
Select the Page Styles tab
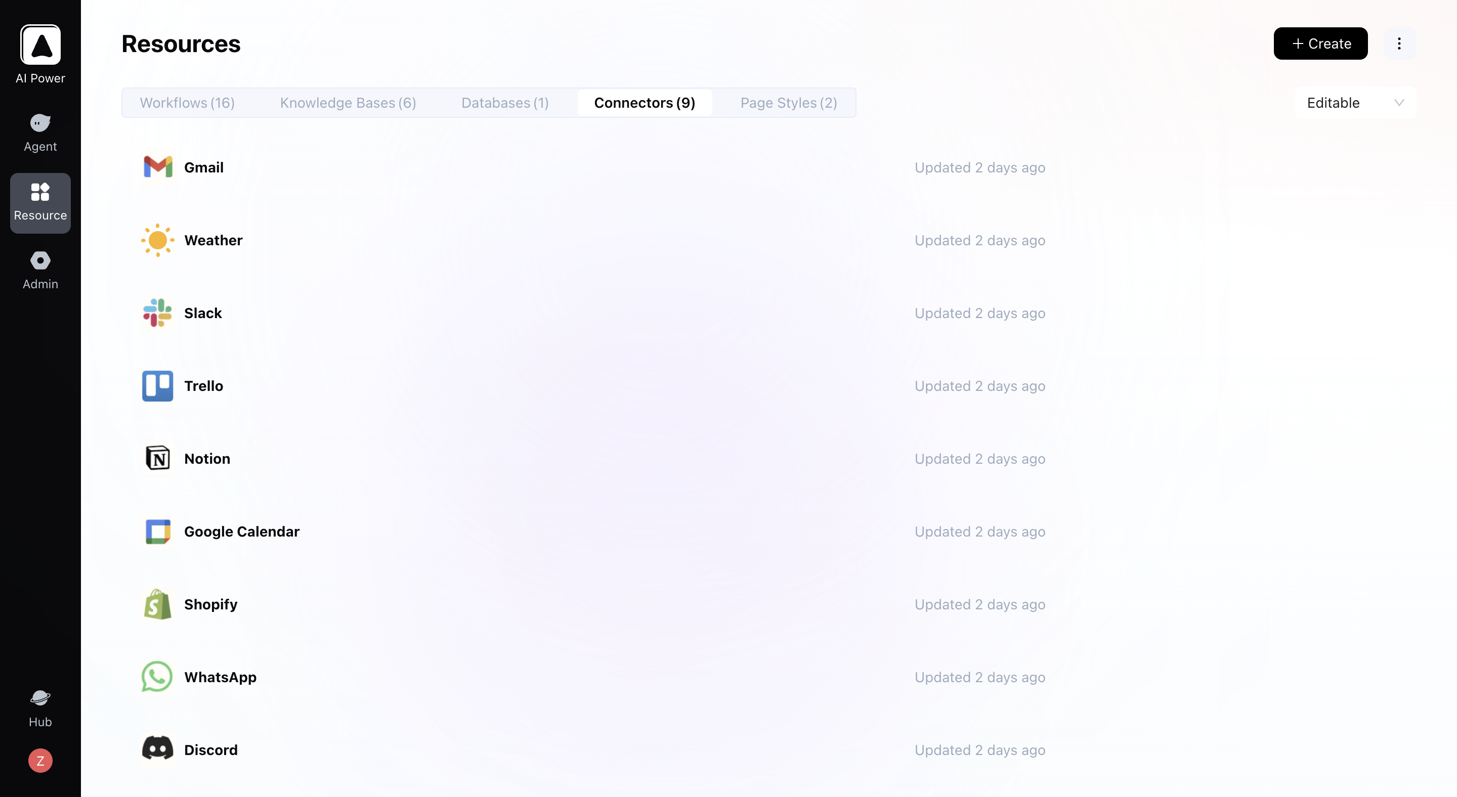789,103
